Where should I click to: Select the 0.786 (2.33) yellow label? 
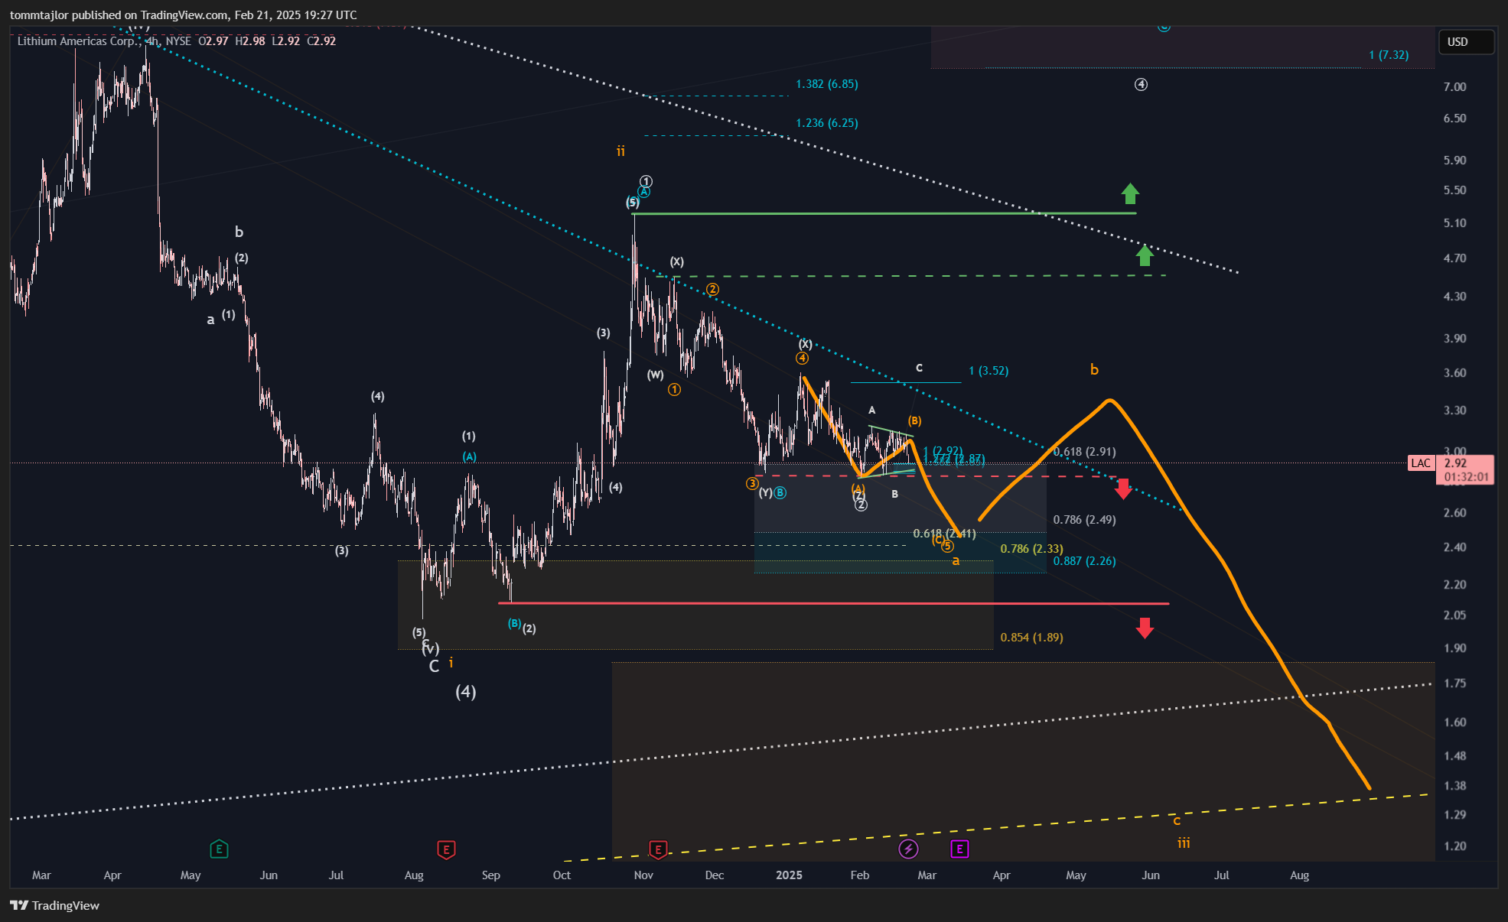coord(1031,549)
